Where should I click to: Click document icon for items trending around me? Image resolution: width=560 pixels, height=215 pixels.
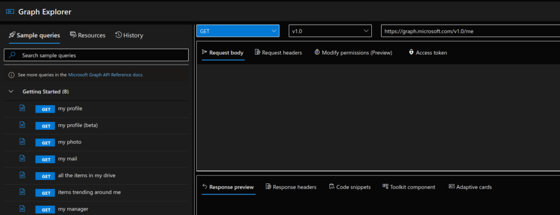tap(22, 192)
